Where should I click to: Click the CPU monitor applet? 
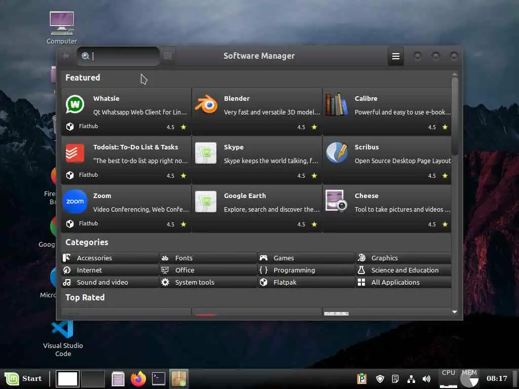click(x=449, y=379)
